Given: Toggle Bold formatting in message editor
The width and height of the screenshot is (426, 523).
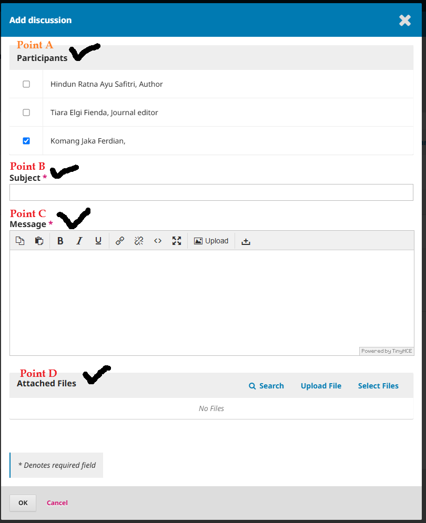Looking at the screenshot, I should [60, 241].
